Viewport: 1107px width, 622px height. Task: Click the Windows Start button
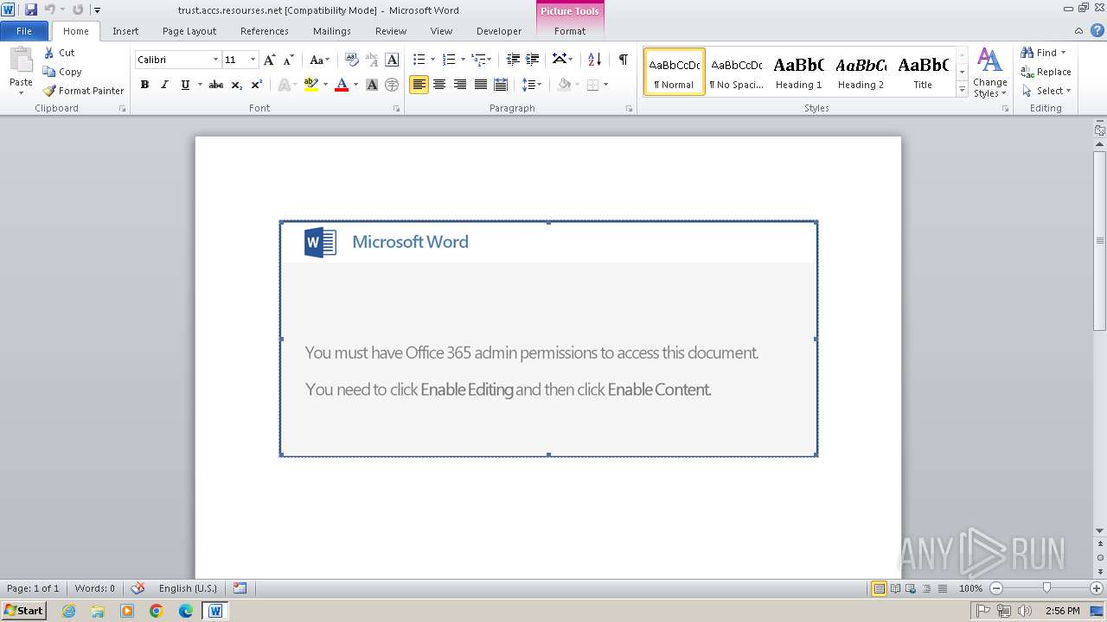coord(24,610)
